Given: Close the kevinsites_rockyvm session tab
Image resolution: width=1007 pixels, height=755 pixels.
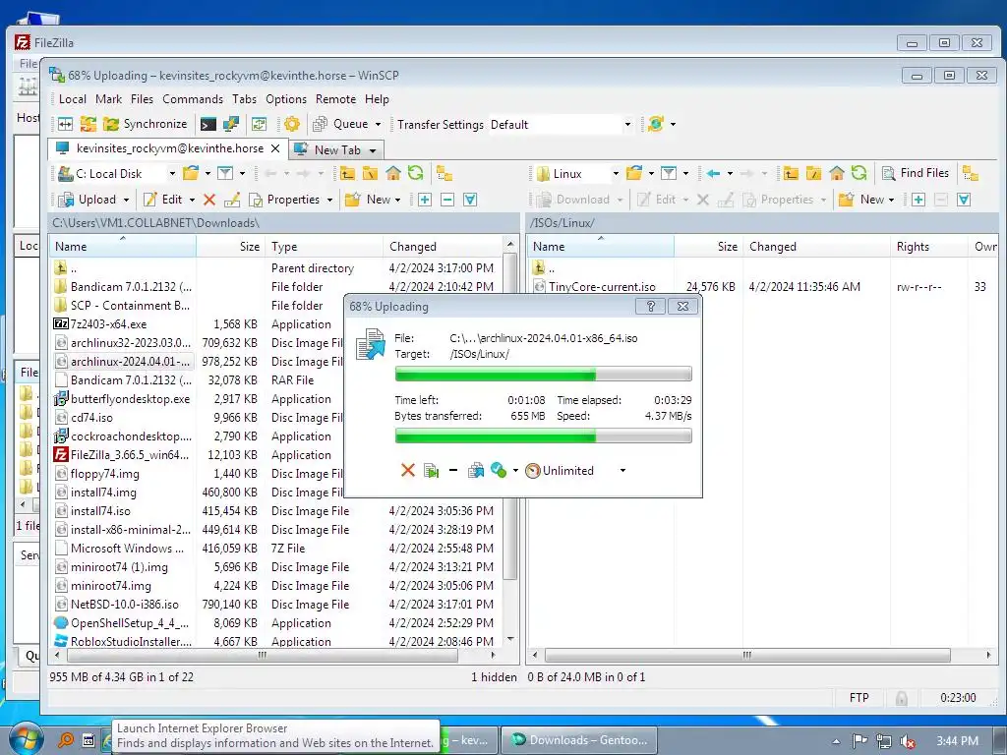Looking at the screenshot, I should [x=275, y=148].
